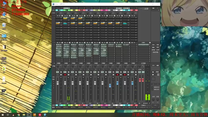Disarm record on mixer channel 2
Image resolution: width=208 pixels, height=117 pixels.
click(65, 75)
